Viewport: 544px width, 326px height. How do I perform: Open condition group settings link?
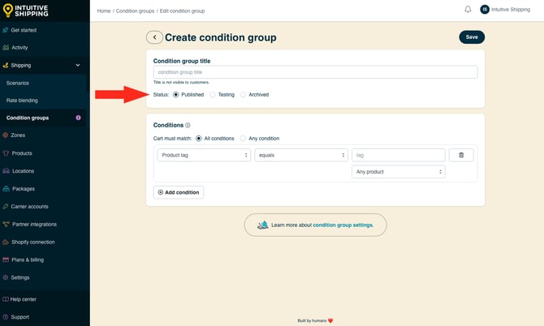[x=343, y=225]
